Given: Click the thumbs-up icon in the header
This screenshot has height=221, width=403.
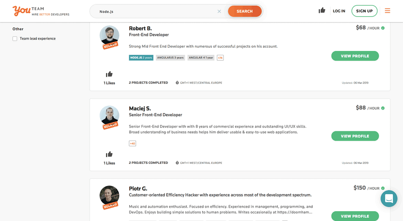Looking at the screenshot, I should pyautogui.click(x=322, y=11).
